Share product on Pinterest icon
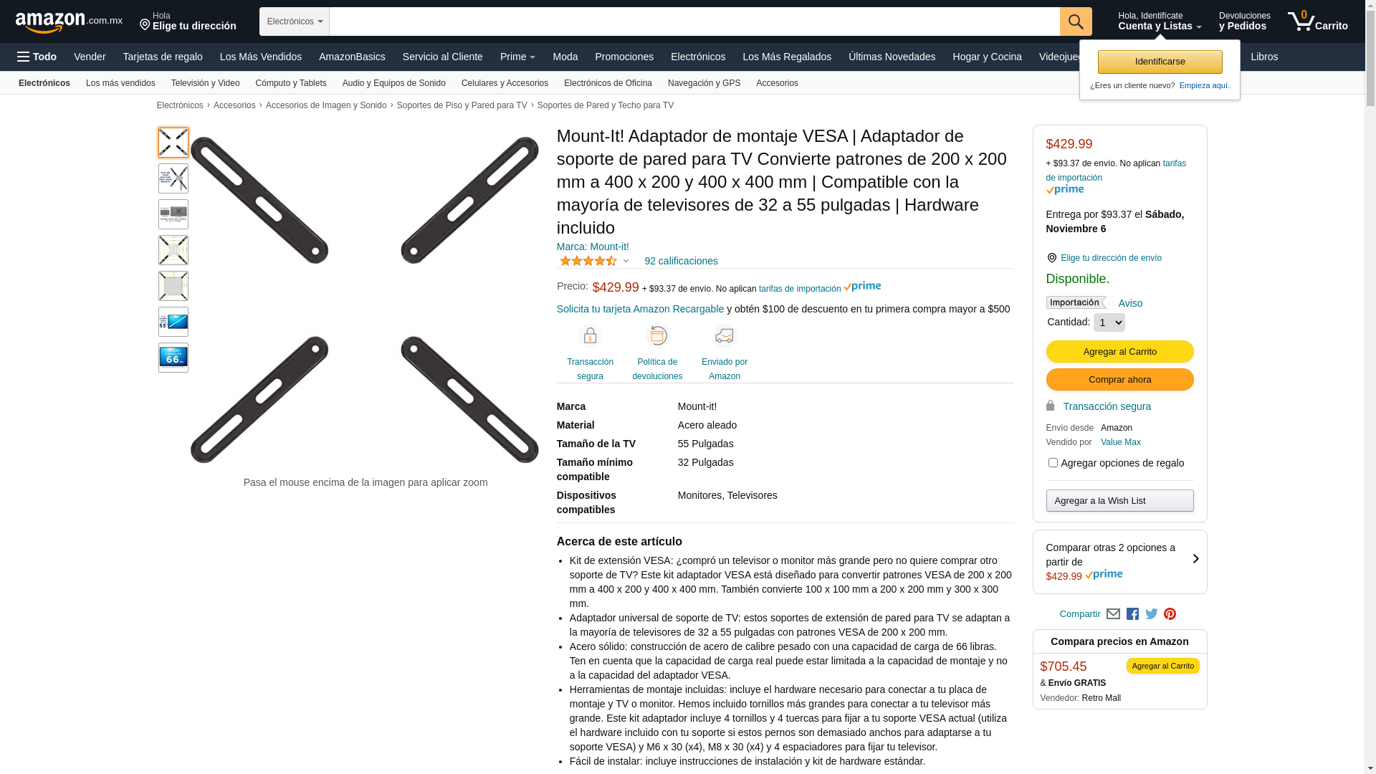 tap(1170, 614)
